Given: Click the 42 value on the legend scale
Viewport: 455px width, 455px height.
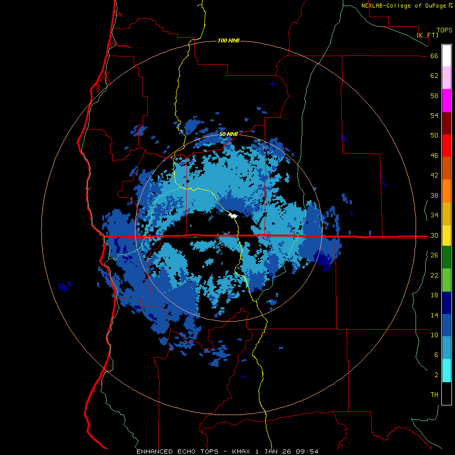Looking at the screenshot, I should 434,175.
